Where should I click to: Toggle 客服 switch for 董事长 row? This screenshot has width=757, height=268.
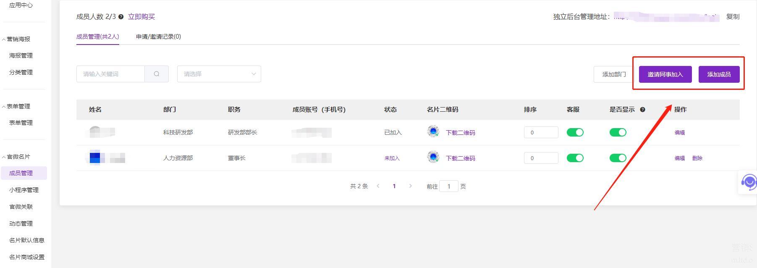coord(575,158)
